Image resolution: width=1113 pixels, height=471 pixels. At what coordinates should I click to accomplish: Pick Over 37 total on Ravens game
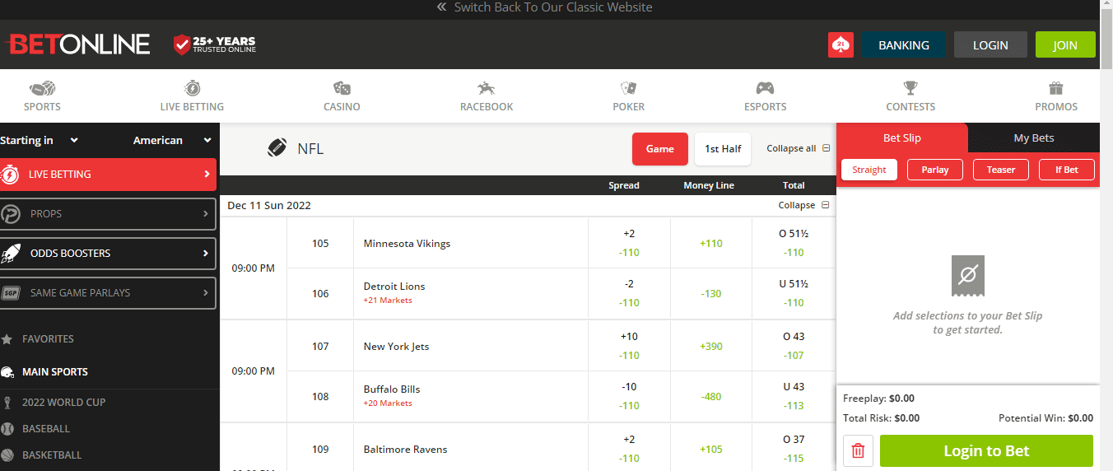pyautogui.click(x=794, y=449)
